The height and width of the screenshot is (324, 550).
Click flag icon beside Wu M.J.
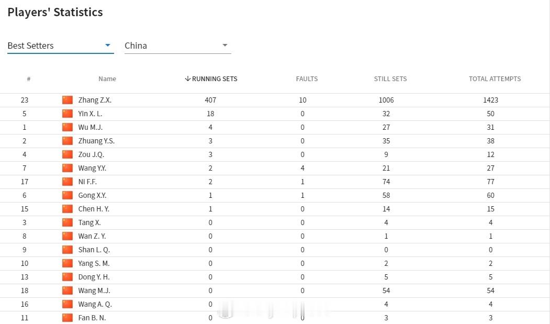click(x=68, y=127)
